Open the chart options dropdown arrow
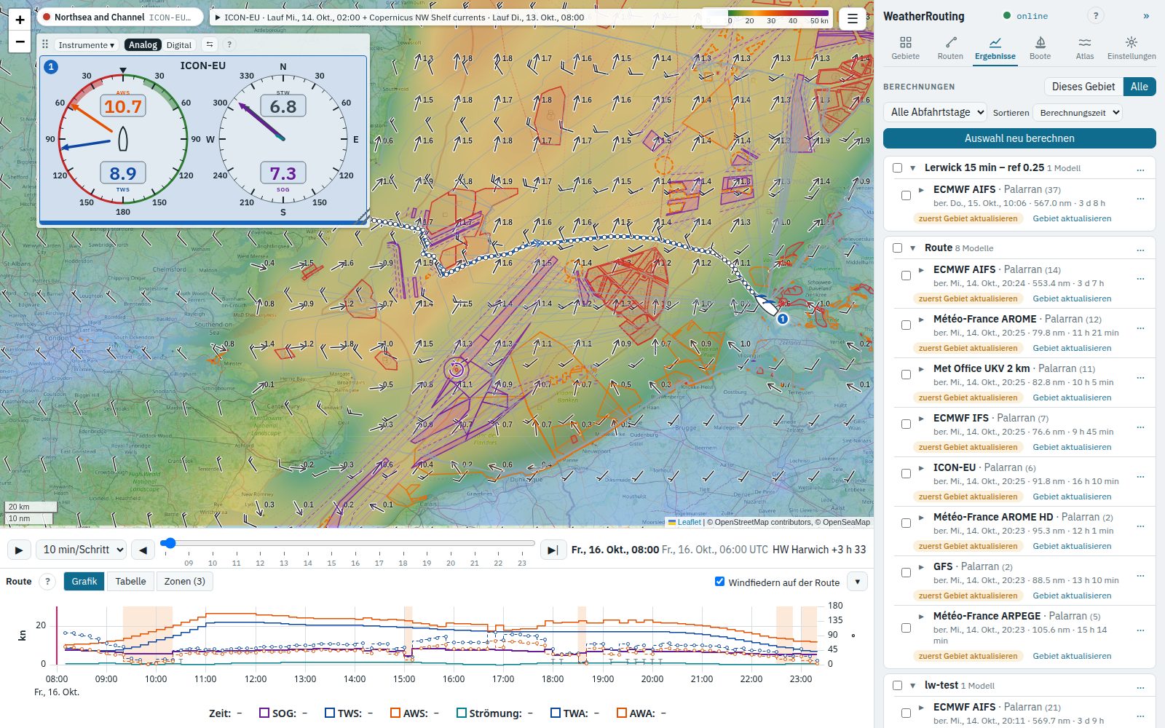The image size is (1165, 728). (857, 582)
